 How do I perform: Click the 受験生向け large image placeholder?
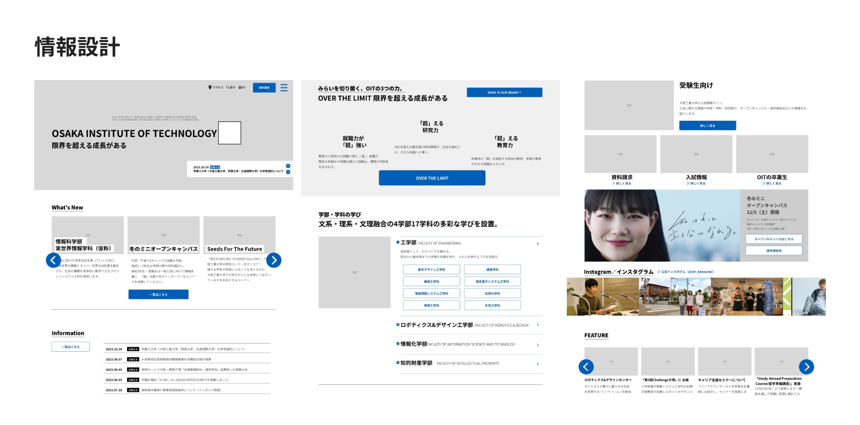pyautogui.click(x=629, y=106)
